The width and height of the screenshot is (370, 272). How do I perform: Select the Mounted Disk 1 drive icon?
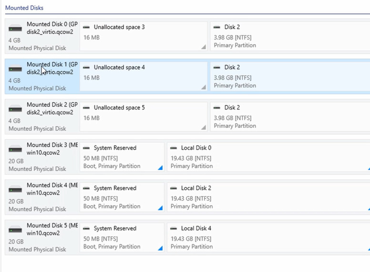(x=15, y=69)
